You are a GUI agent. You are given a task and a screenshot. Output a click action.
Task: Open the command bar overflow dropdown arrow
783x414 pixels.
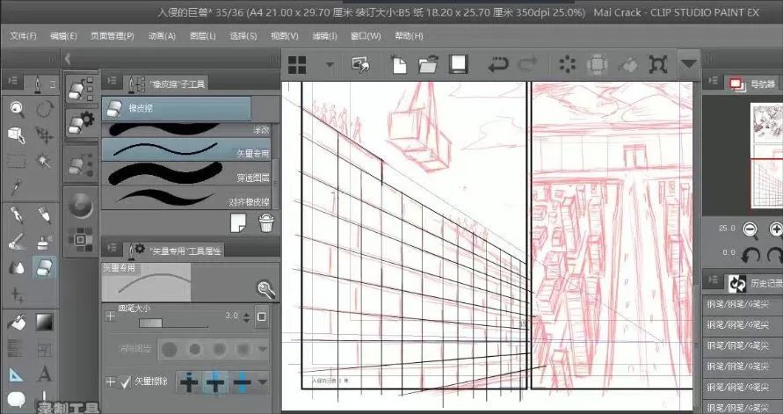coord(688,64)
